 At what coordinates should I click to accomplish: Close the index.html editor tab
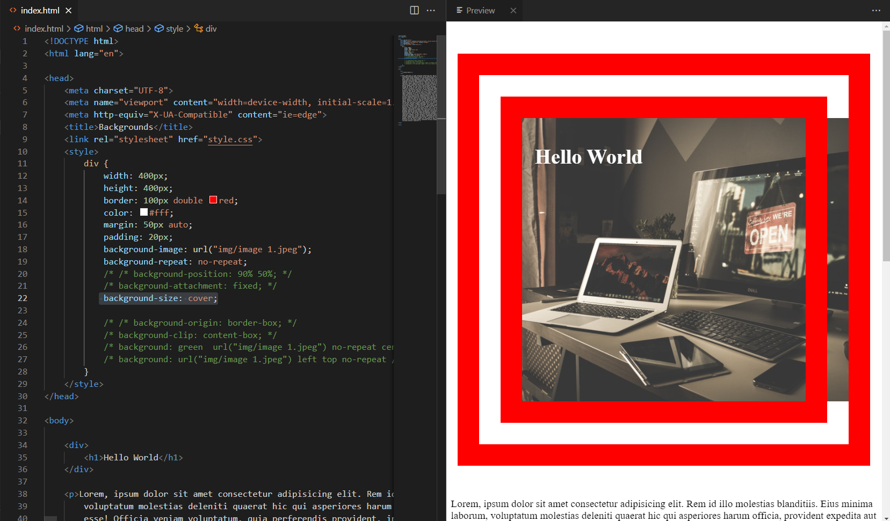(x=69, y=10)
